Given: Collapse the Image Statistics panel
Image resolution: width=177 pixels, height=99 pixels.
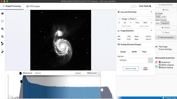Looking at the screenshot, I should (x=151, y=31).
